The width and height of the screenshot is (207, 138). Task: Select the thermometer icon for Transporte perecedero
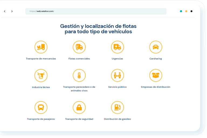tap(79, 76)
